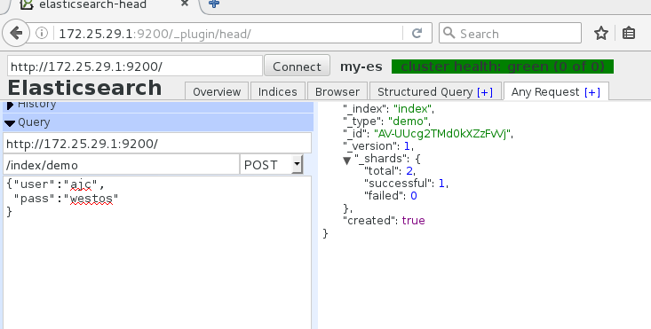Image resolution: width=651 pixels, height=329 pixels.
Task: Click the misspelled word "westos" in body
Action: (91, 199)
